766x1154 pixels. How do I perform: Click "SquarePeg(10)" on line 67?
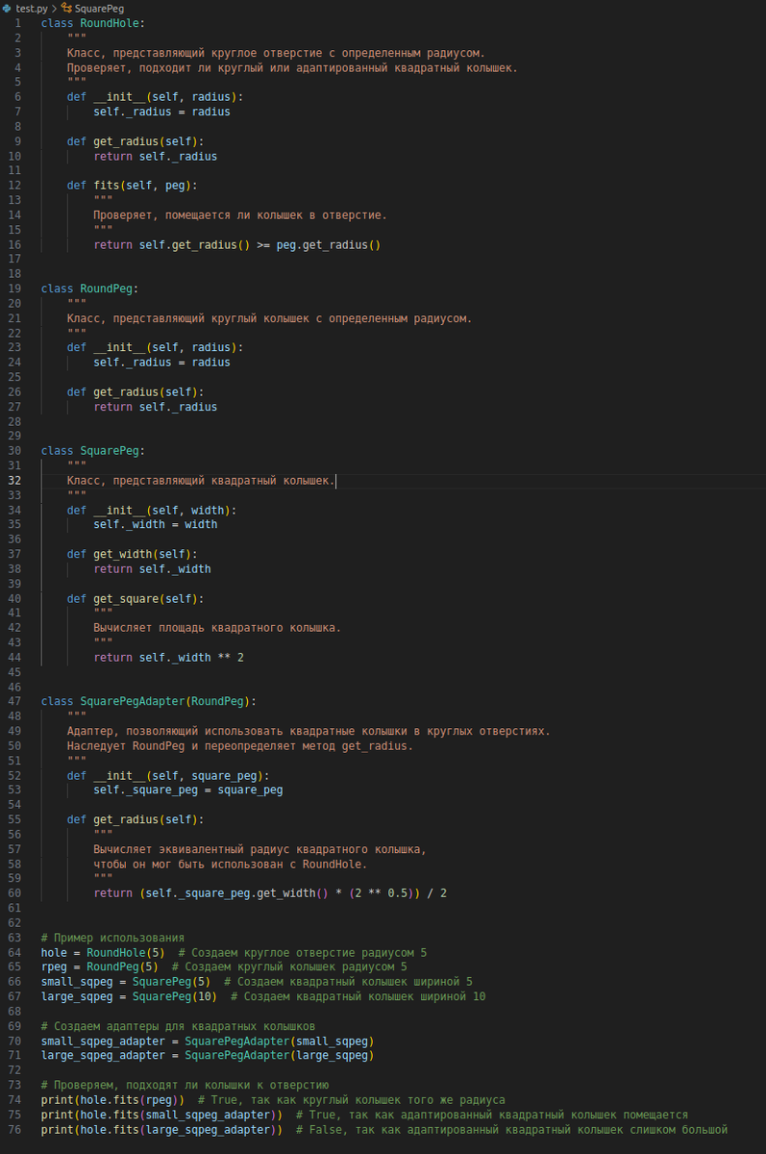point(175,997)
